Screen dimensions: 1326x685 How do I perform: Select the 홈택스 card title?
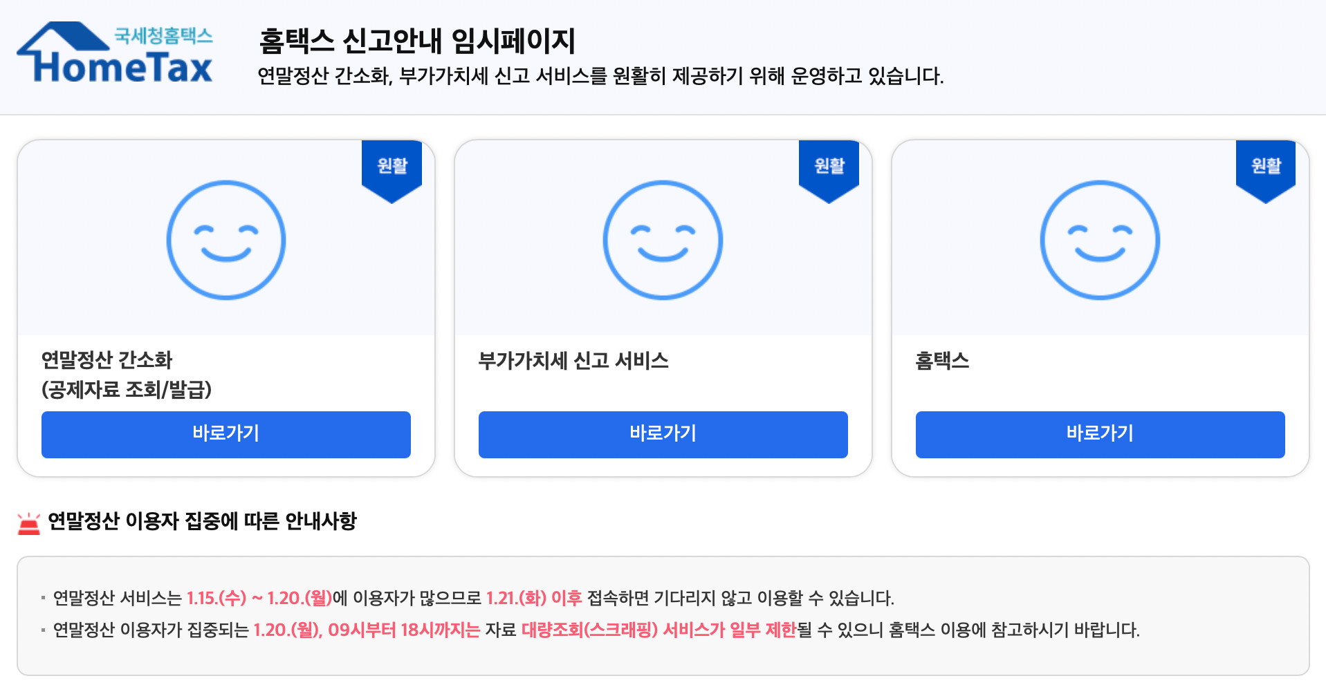[942, 360]
